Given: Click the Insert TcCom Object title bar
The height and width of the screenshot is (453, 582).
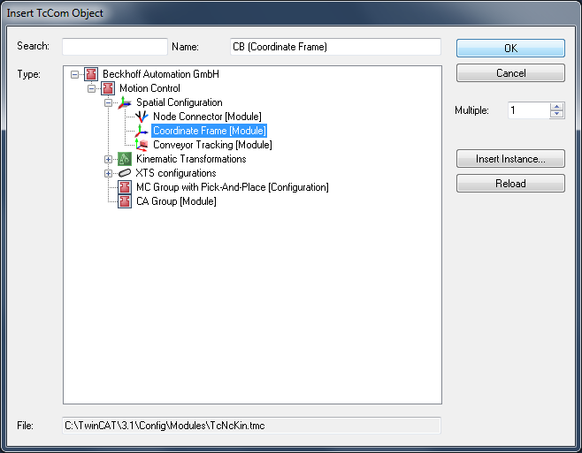Looking at the screenshot, I should point(291,13).
